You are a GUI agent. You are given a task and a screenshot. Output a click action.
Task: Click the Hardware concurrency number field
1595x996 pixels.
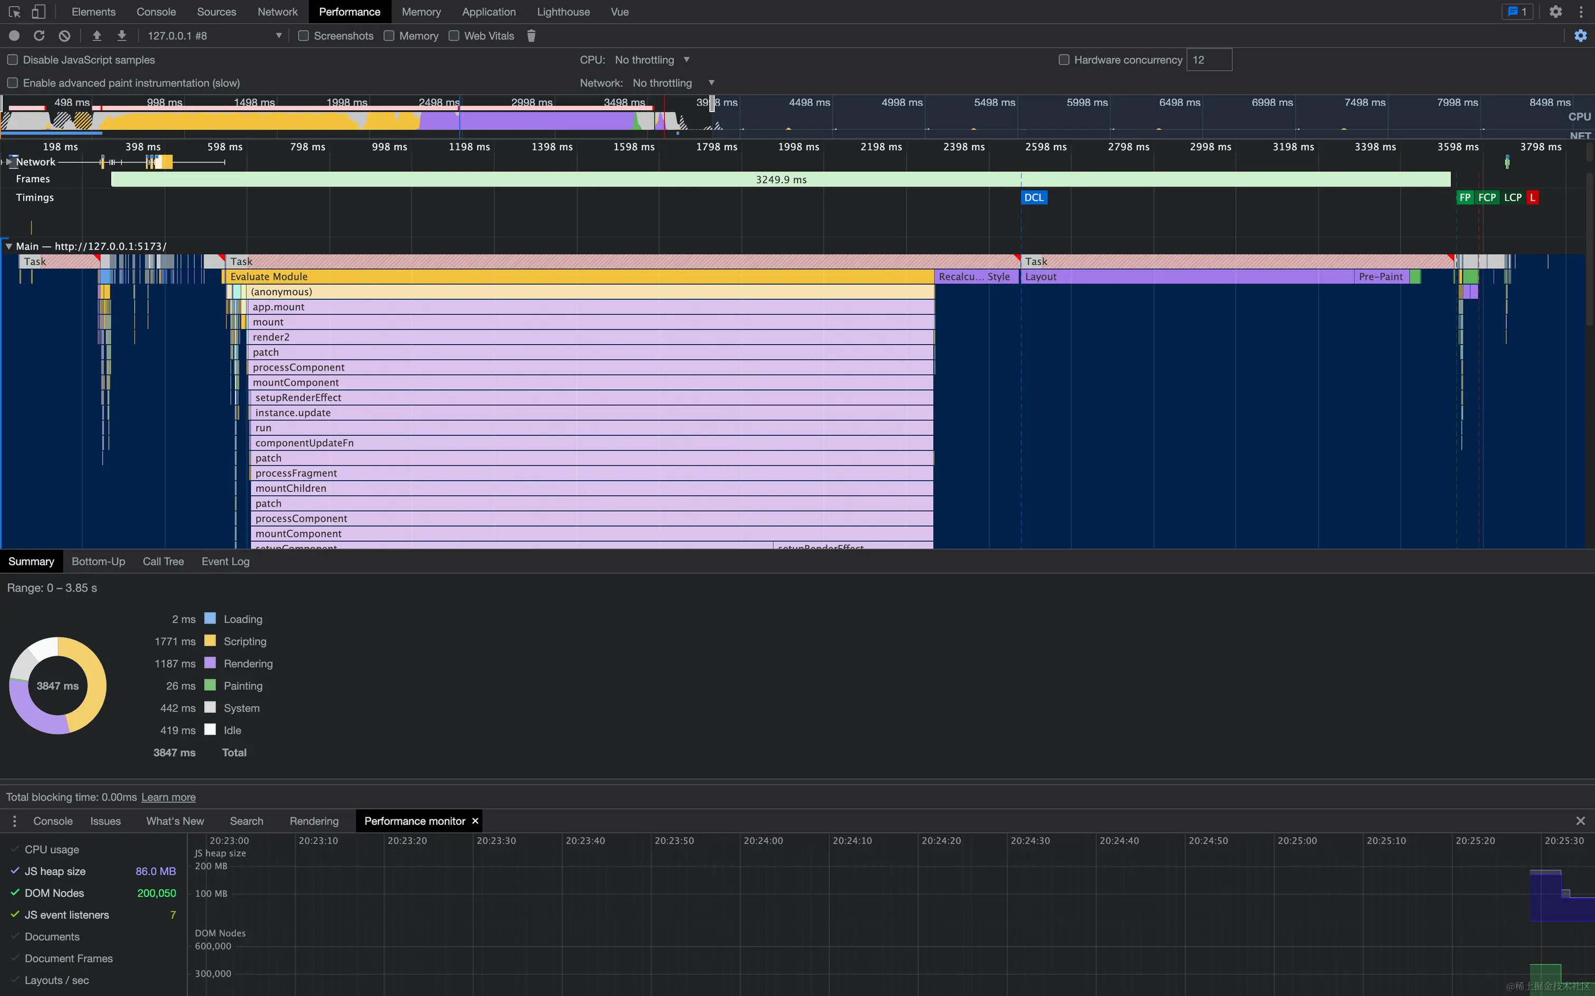click(x=1209, y=60)
